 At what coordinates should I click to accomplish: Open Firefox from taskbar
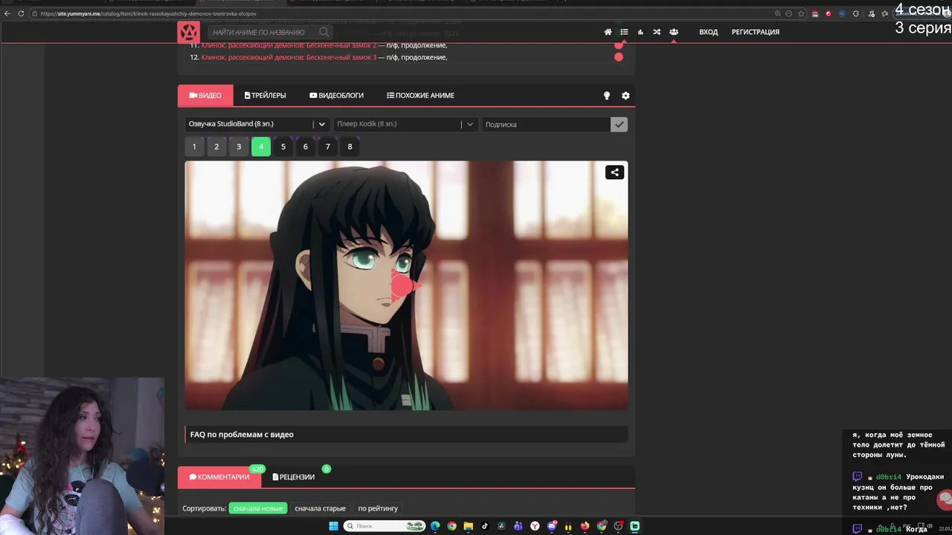[585, 526]
